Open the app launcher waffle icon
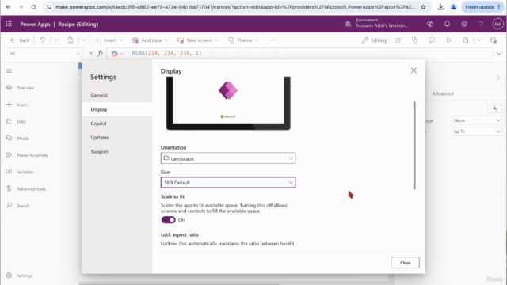Image resolution: width=507 pixels, height=285 pixels. (x=9, y=24)
